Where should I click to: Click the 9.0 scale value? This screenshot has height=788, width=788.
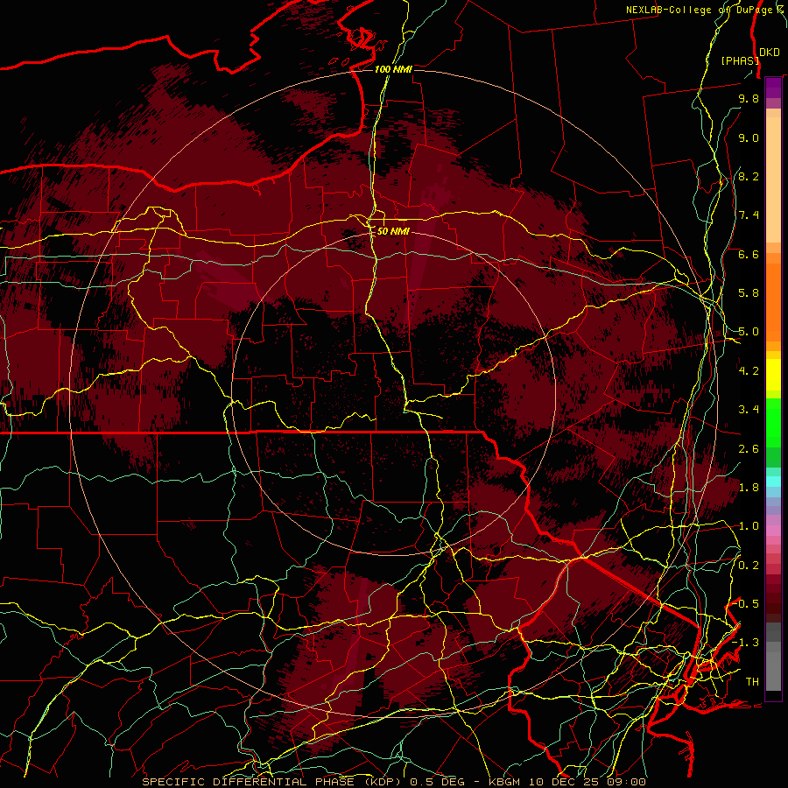click(749, 137)
